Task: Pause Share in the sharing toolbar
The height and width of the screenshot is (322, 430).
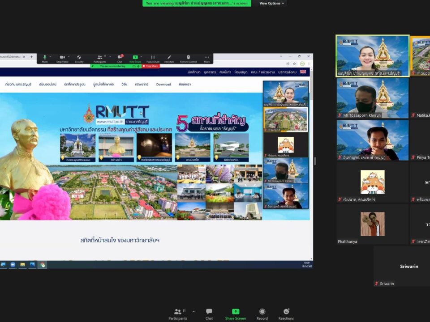Action: point(153,58)
